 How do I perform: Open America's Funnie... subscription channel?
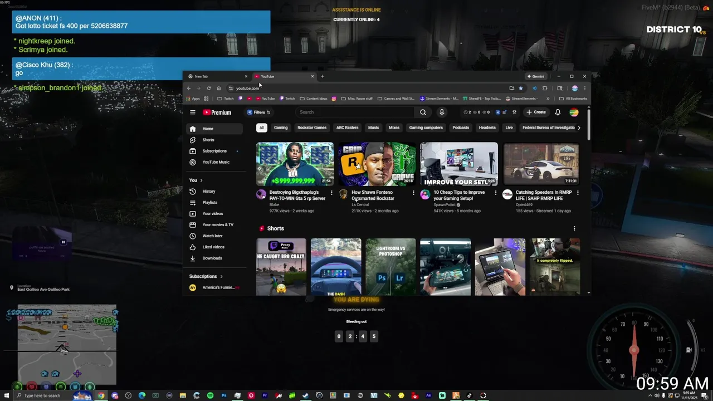[x=214, y=287]
